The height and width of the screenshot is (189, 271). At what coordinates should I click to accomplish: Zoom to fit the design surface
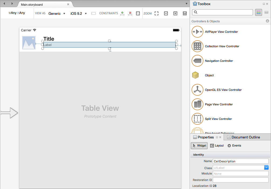157,13
